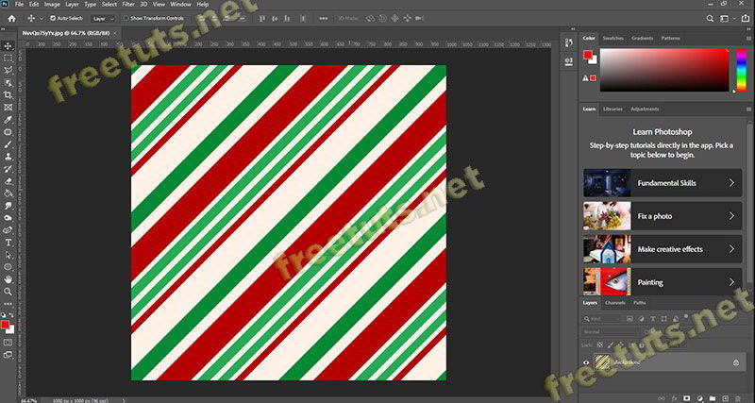Open the Image menu

pos(52,5)
